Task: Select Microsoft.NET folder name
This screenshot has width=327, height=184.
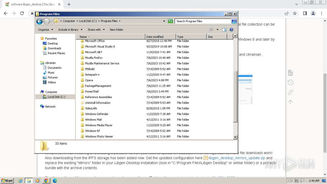Action: point(94,52)
